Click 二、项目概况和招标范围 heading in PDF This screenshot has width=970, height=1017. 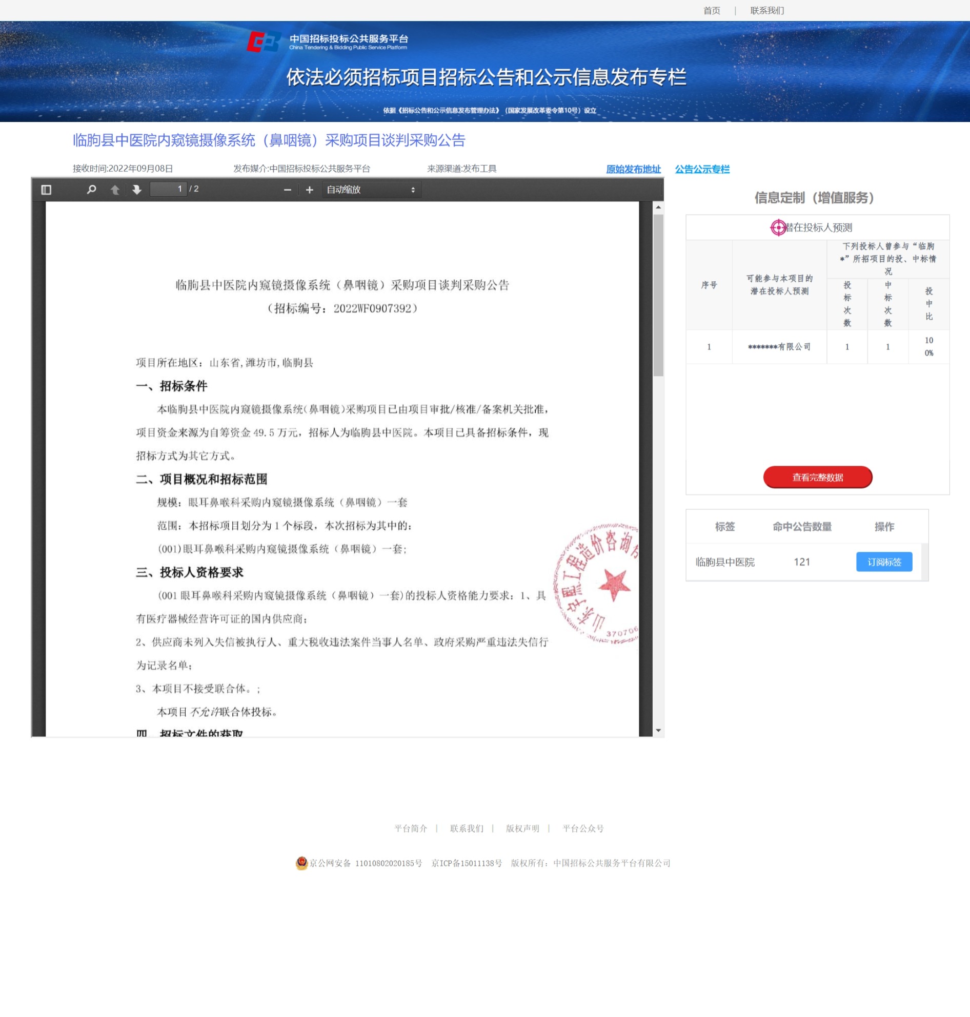pos(201,479)
